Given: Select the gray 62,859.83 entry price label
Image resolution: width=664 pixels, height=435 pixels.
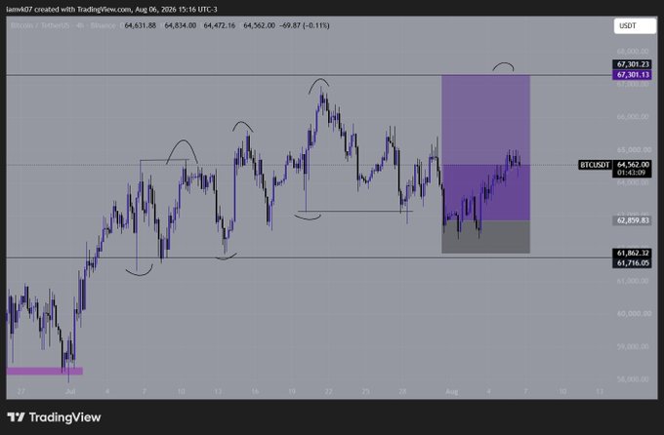Looking at the screenshot, I should click(x=633, y=220).
